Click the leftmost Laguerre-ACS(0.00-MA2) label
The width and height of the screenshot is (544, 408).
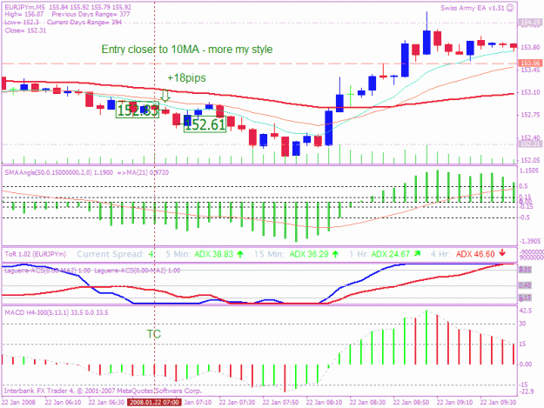click(48, 271)
